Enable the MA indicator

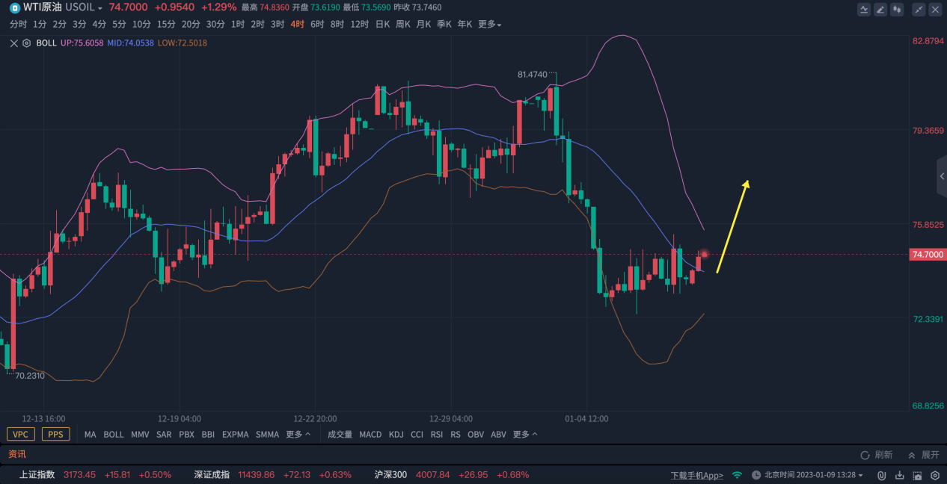[90, 434]
